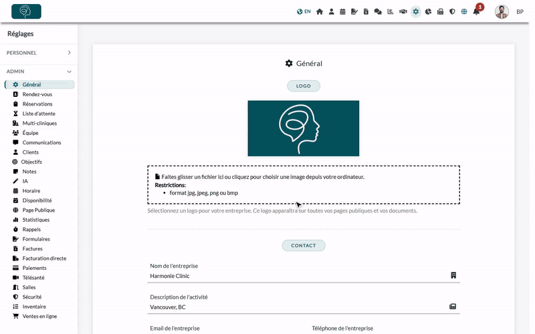Image resolution: width=535 pixels, height=334 pixels.
Task: Open teal globe public page icon
Action: [x=464, y=11]
